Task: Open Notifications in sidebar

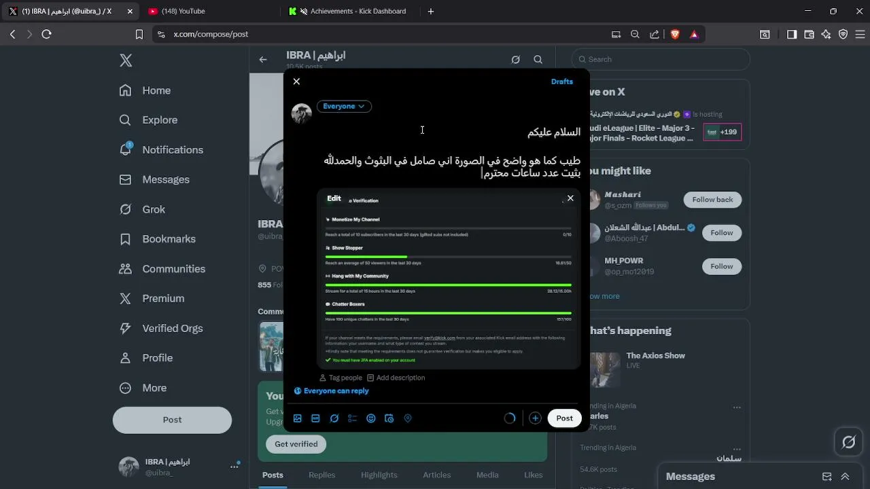Action: pos(161,150)
